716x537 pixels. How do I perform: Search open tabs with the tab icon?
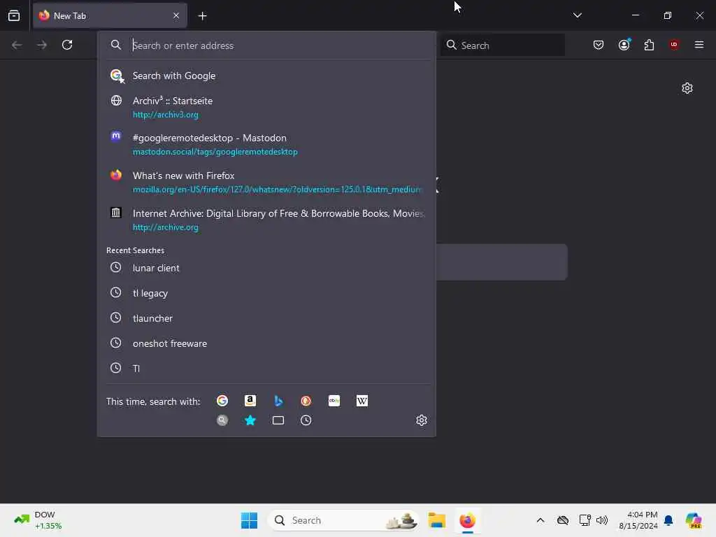point(278,420)
